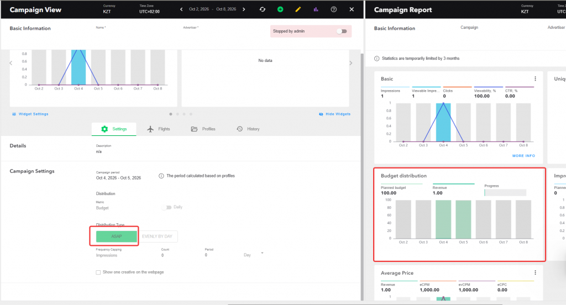
Task: Select Clicks metric in Basic widget
Action: coord(457,93)
